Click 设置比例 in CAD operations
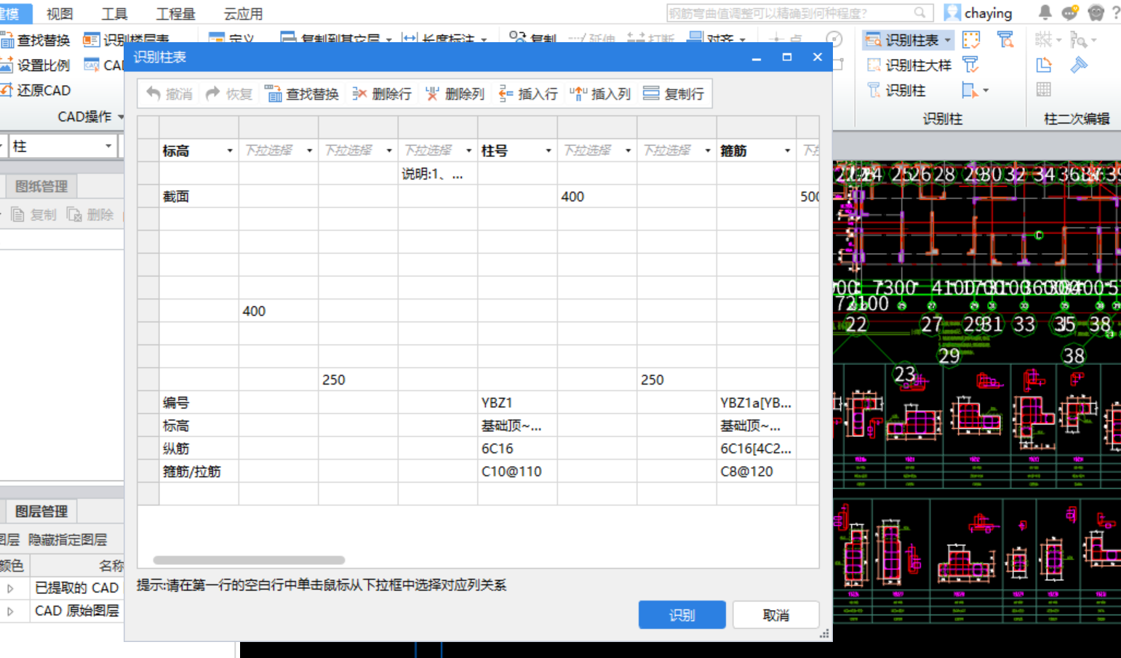Viewport: 1121px width, 658px height. click(36, 65)
